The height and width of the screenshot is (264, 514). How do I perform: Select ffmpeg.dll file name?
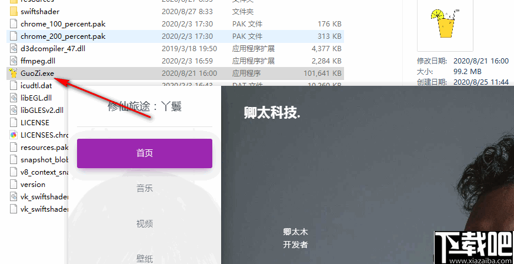tap(38, 61)
